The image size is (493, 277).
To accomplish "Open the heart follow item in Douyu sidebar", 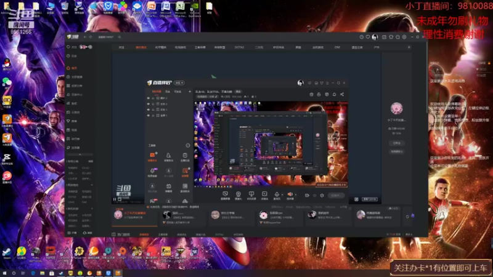I will (x=72, y=47).
